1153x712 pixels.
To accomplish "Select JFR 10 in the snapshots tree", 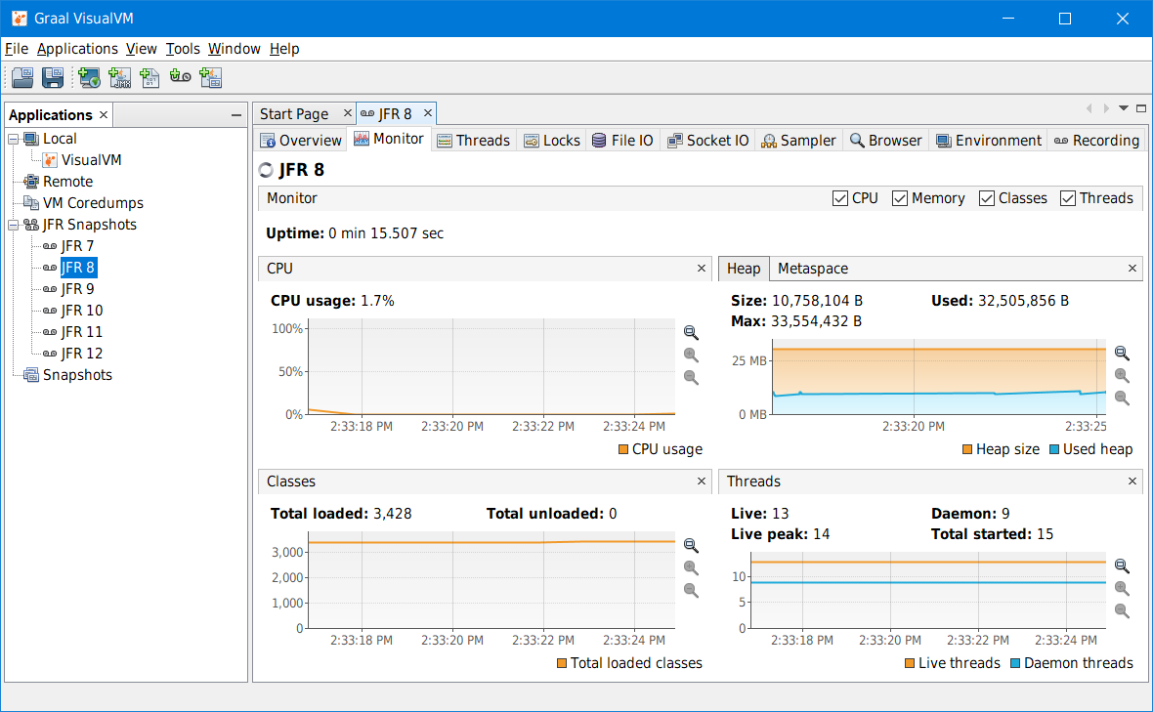I will (81, 311).
